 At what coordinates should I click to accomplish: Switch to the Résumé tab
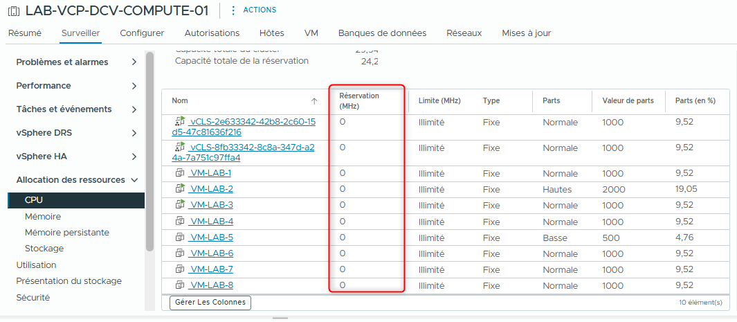coord(25,33)
